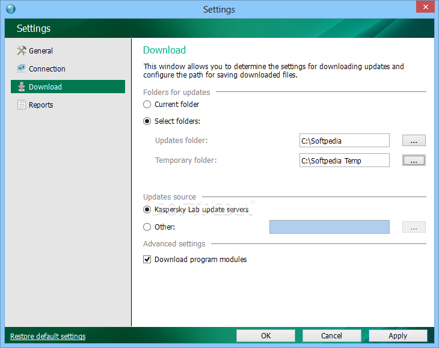Click the Updates folder path field
Viewport: 439px width, 348px height.
345,141
